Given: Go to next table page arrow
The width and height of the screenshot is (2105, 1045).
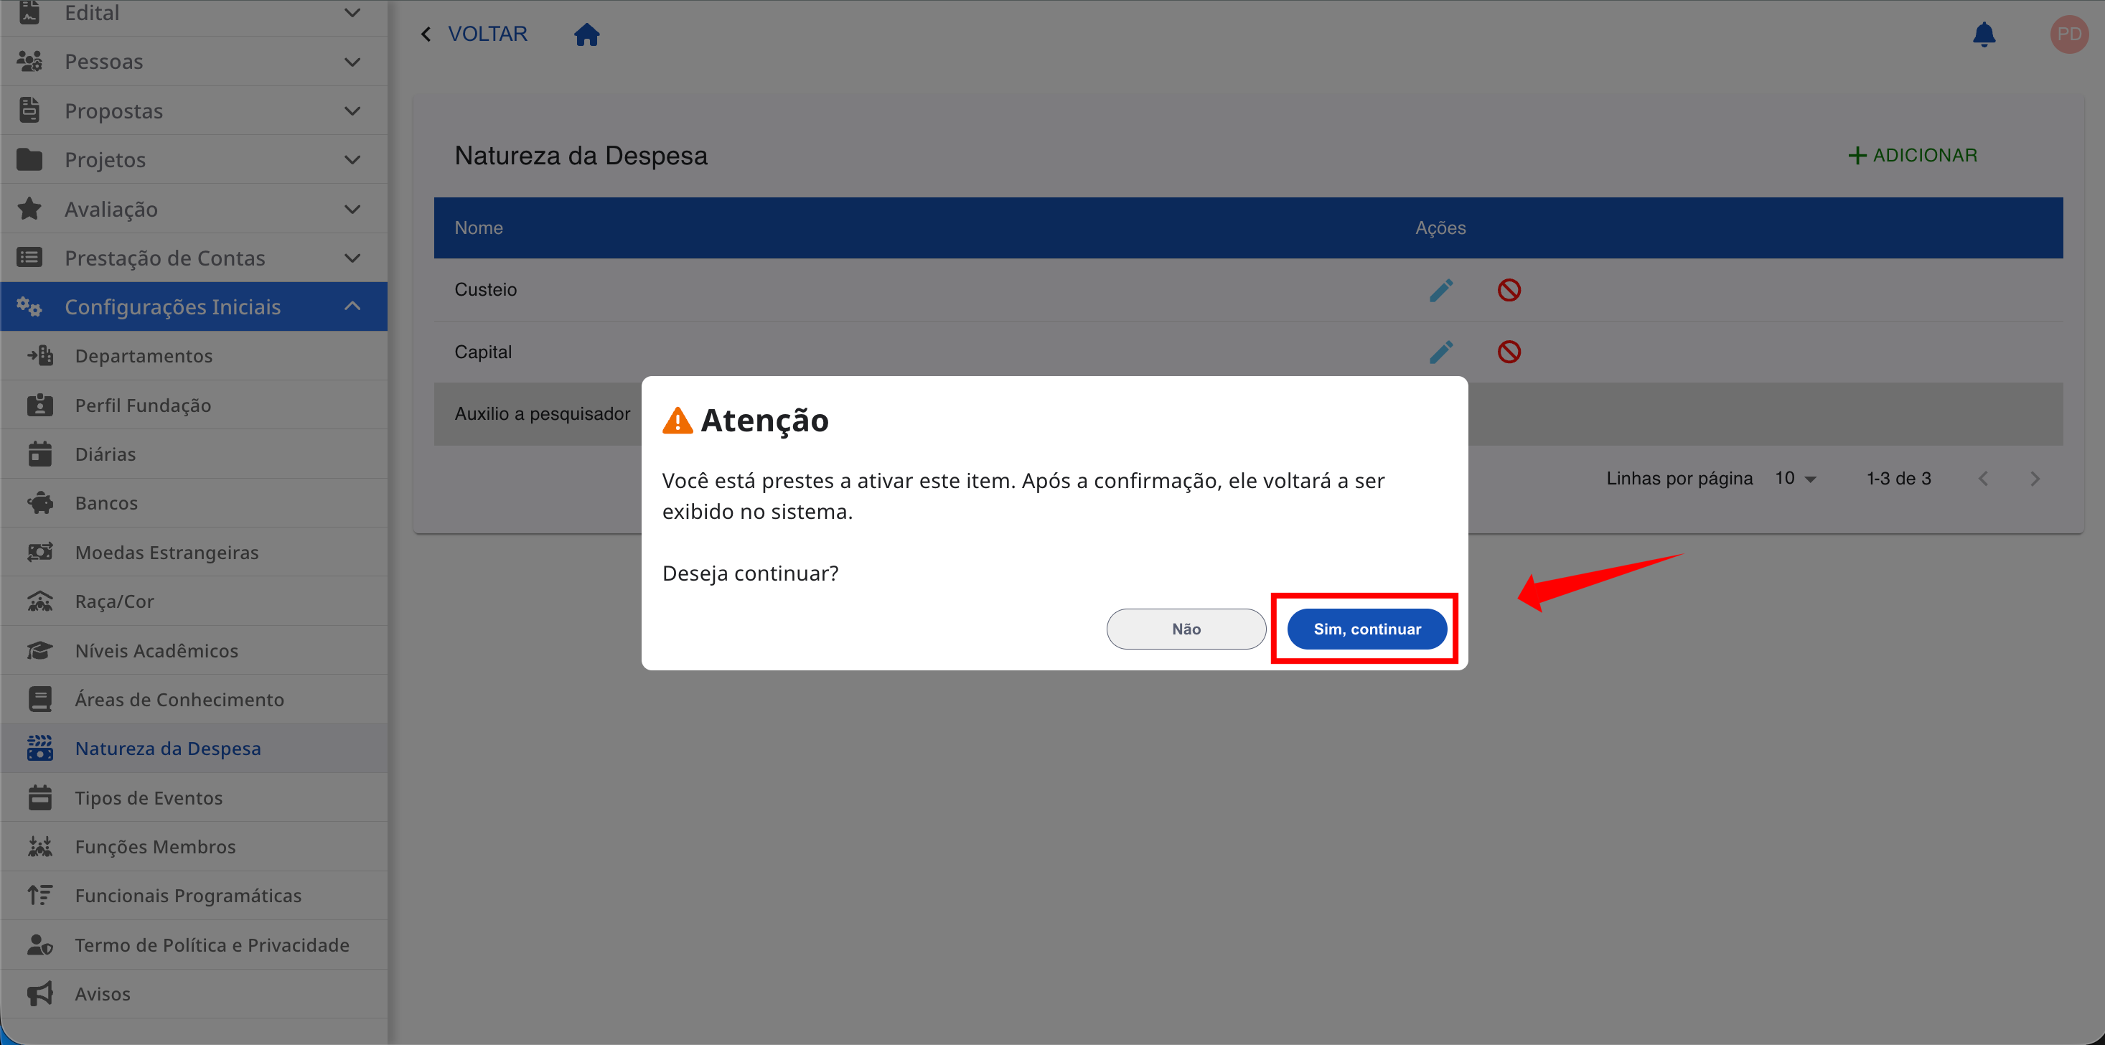Looking at the screenshot, I should (x=2035, y=479).
